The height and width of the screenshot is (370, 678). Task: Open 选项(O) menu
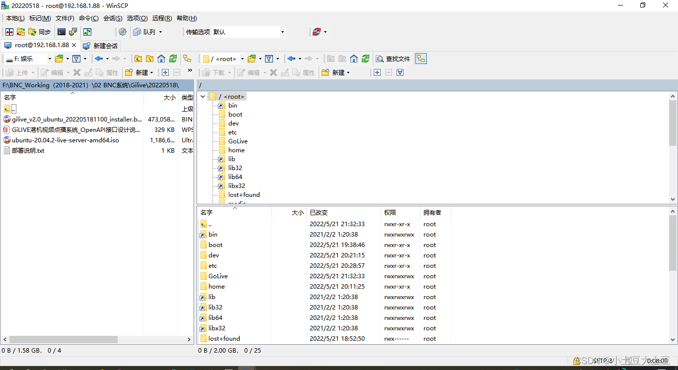click(x=137, y=18)
